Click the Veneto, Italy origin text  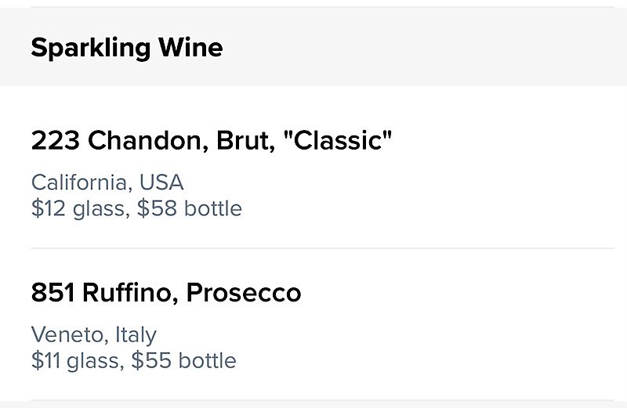(x=93, y=335)
